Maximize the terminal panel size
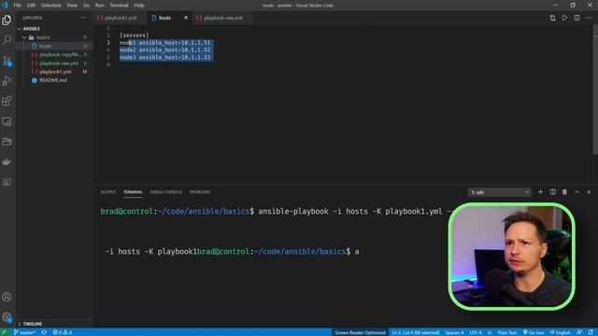Image resolution: width=598 pixels, height=336 pixels. [x=577, y=192]
